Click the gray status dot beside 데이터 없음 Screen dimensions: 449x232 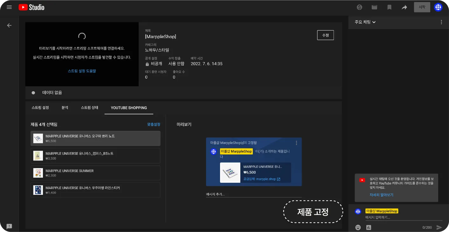click(x=33, y=93)
